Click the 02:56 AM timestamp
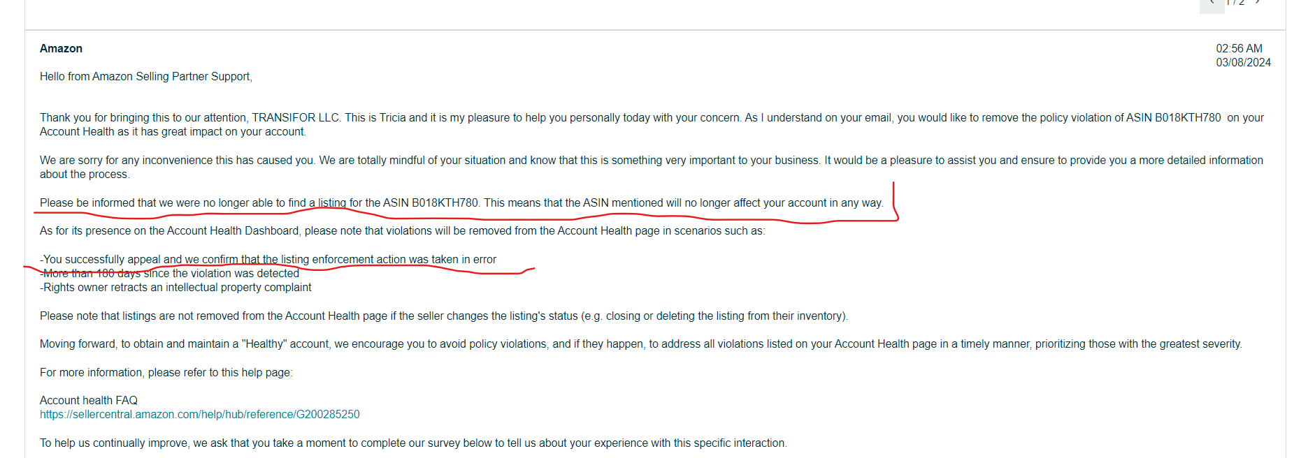 pos(1239,49)
